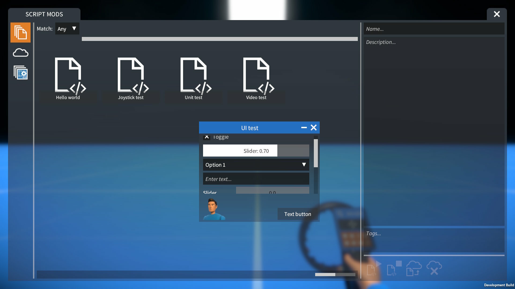Adjust the Slider: 0.70 control
515x289 pixels.
pyautogui.click(x=256, y=151)
